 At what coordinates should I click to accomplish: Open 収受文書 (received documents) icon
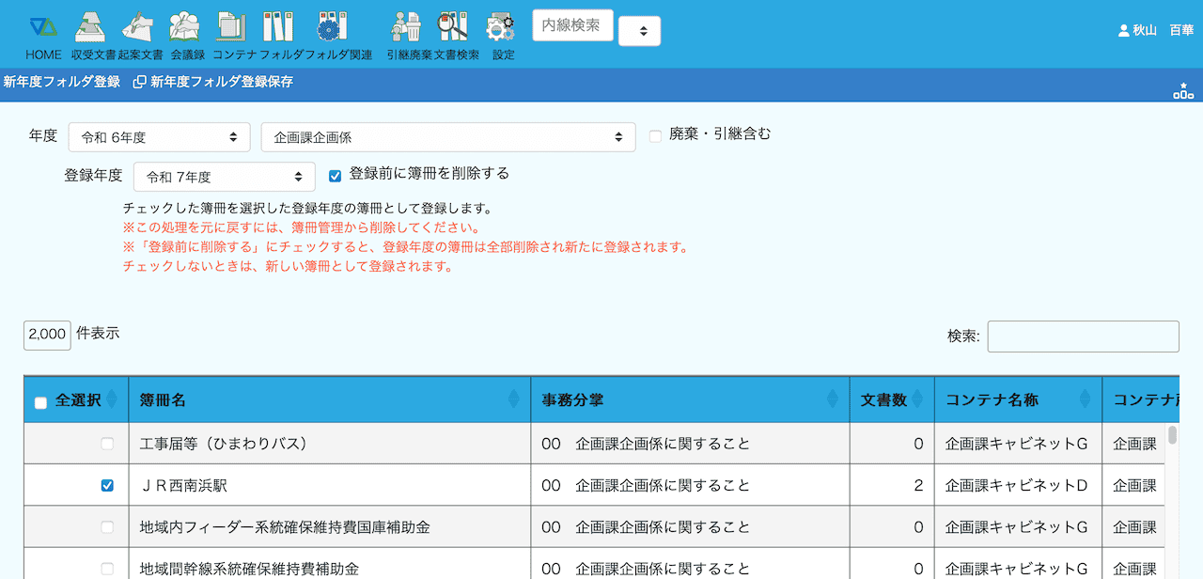[x=90, y=28]
